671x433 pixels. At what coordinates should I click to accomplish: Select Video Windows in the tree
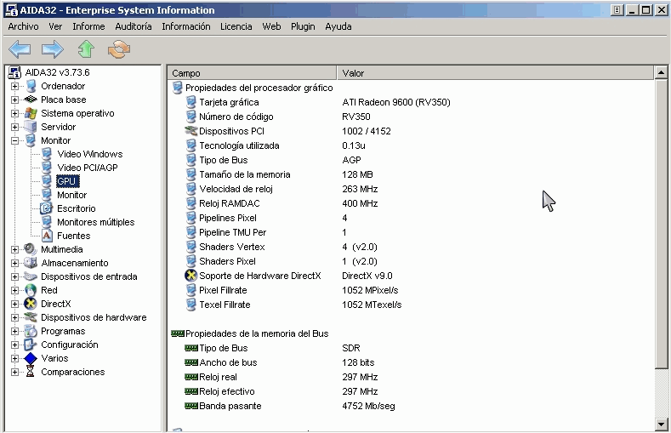pos(90,154)
